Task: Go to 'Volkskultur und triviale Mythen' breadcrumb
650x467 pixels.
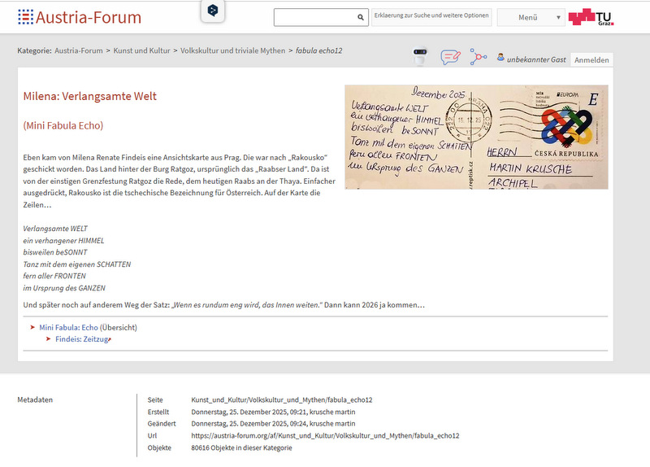Action: 232,50
